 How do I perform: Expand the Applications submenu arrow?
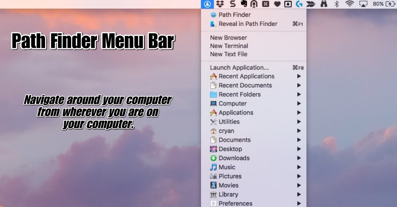pos(299,112)
